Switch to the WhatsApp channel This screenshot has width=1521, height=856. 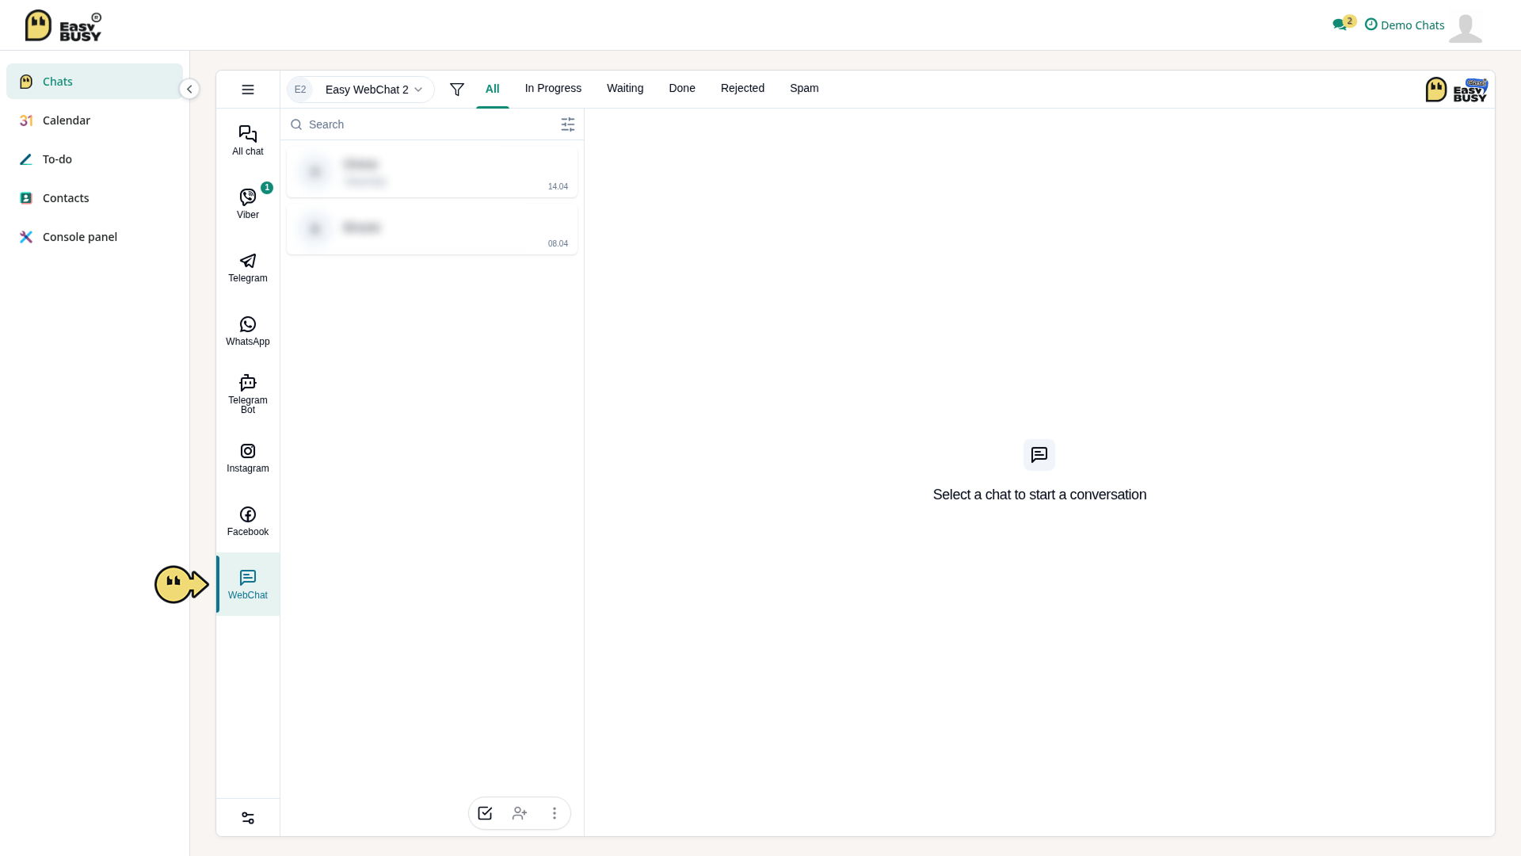248,331
